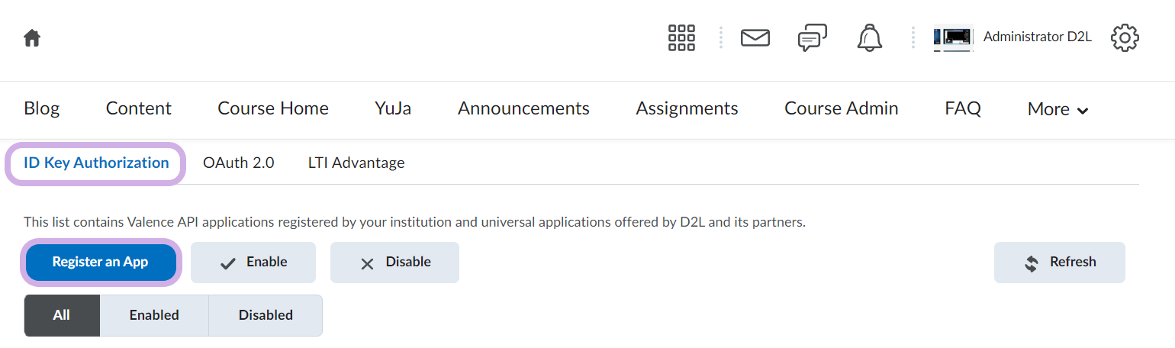Viewport: 1175px width, 348px height.
Task: Click the Register an App button
Action: pos(100,263)
